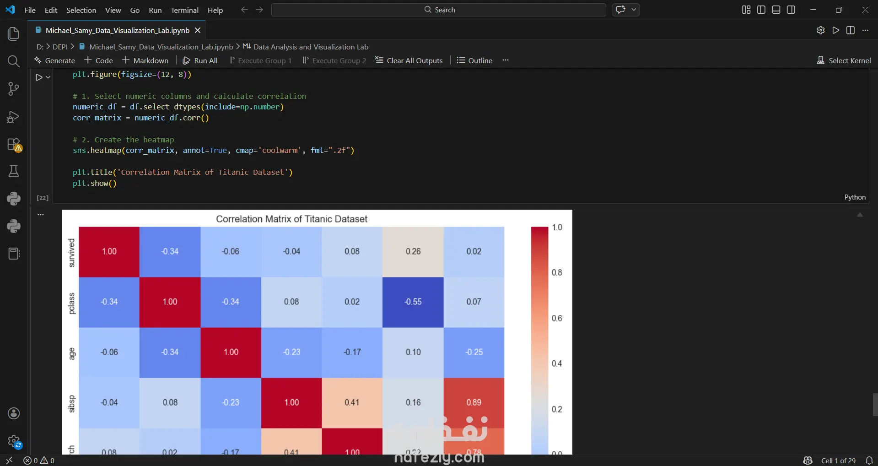Open the notebook Outline
The height and width of the screenshot is (466, 878).
(x=474, y=60)
